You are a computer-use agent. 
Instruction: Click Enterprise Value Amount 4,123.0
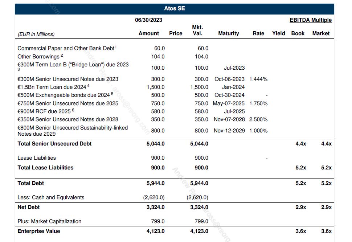pyautogui.click(x=156, y=231)
